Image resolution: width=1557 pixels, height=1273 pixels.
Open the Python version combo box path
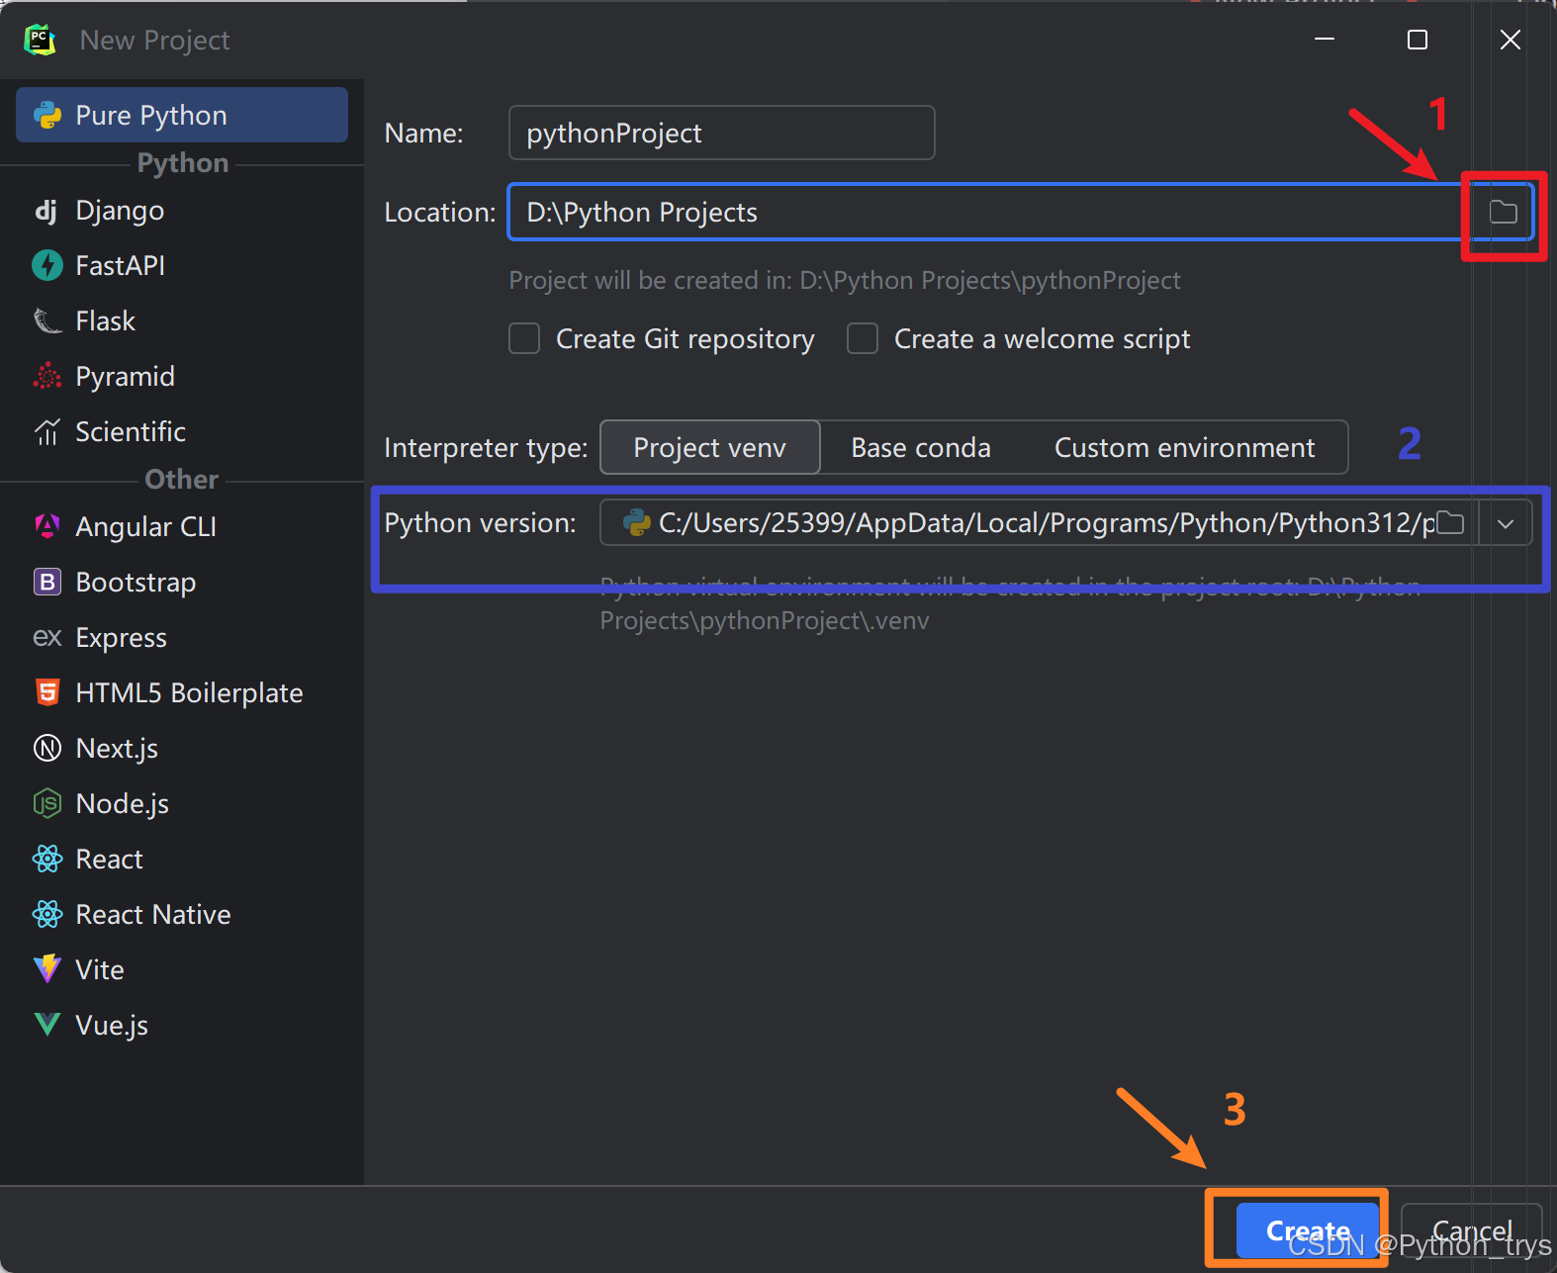click(1039, 522)
